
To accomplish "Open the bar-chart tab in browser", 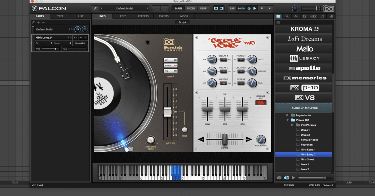I will coord(331,16).
